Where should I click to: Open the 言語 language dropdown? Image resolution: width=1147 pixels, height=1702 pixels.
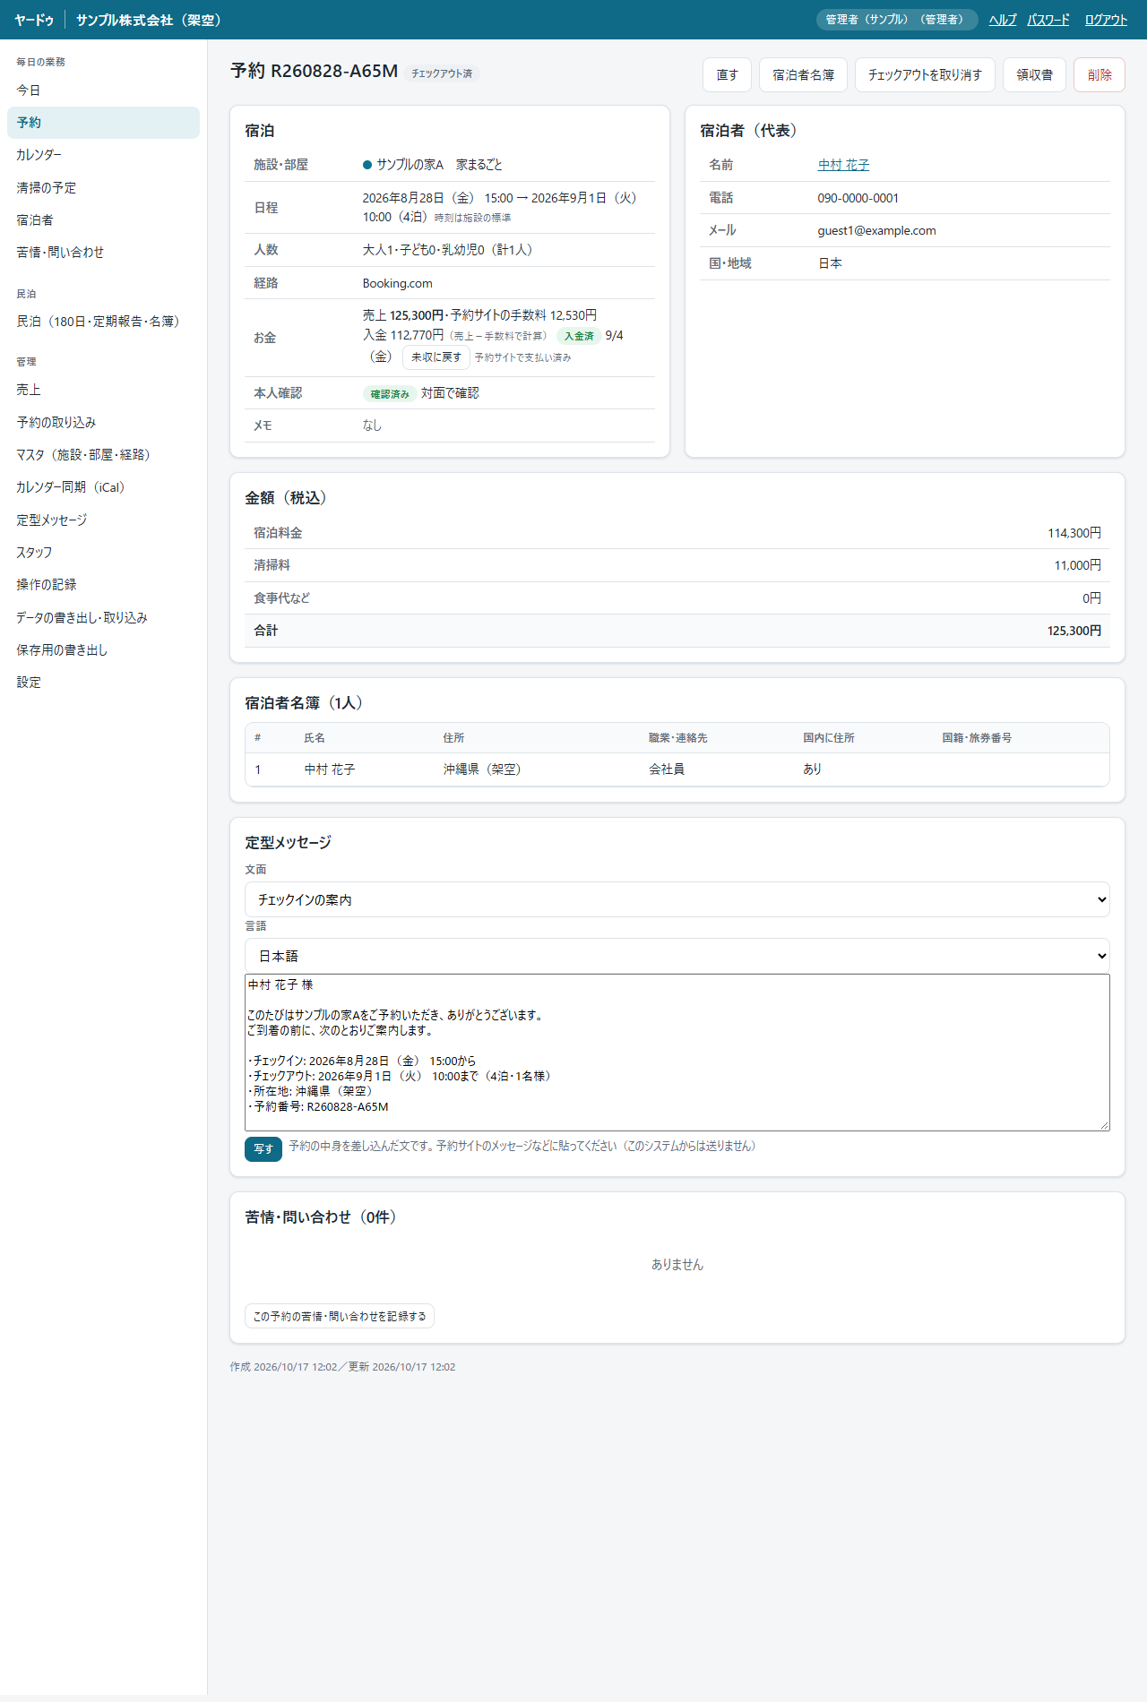point(677,956)
